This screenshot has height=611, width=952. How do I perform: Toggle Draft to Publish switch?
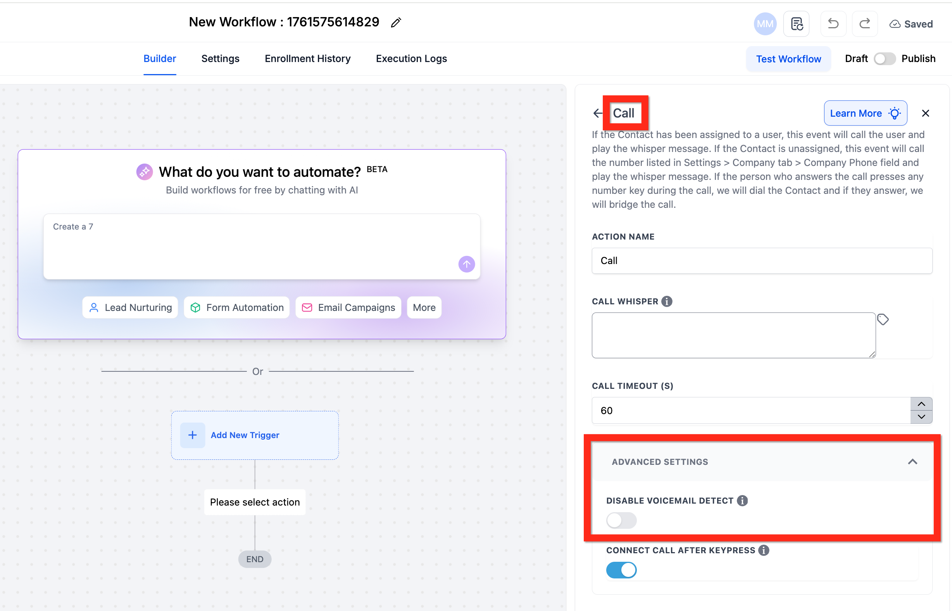pyautogui.click(x=884, y=59)
